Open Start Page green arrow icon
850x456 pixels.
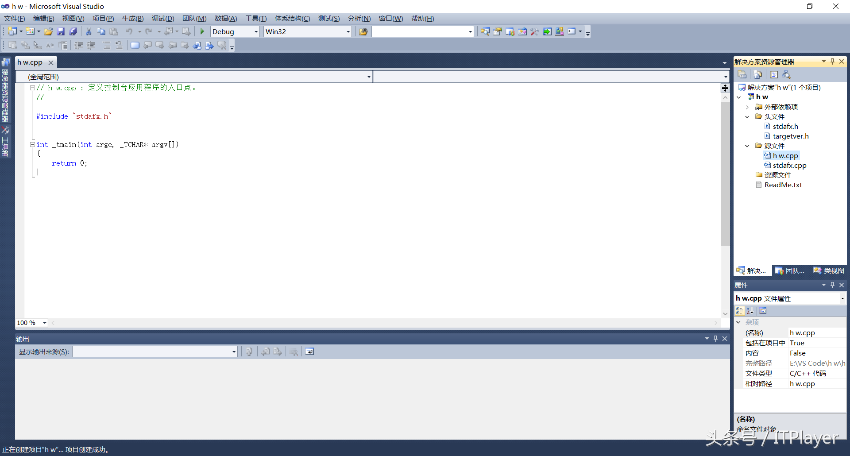click(547, 31)
